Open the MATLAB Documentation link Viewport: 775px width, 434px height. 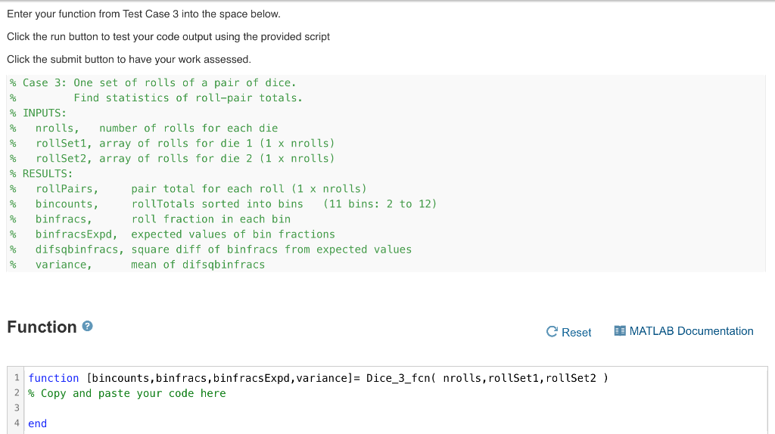pyautogui.click(x=684, y=331)
